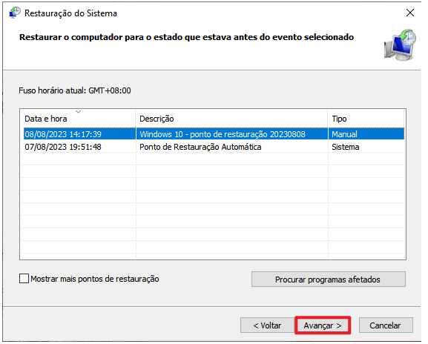Sort by the Tipo column header
The height and width of the screenshot is (344, 428).
click(x=366, y=119)
